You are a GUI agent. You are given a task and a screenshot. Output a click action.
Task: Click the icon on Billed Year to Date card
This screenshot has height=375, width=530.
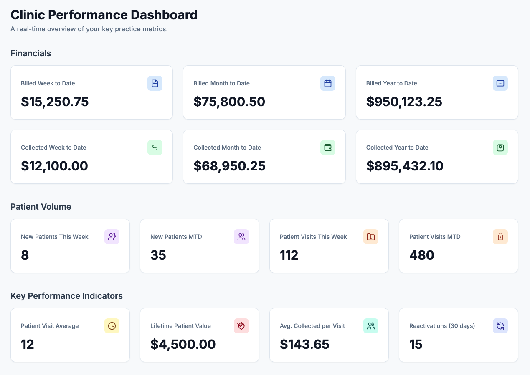(500, 83)
